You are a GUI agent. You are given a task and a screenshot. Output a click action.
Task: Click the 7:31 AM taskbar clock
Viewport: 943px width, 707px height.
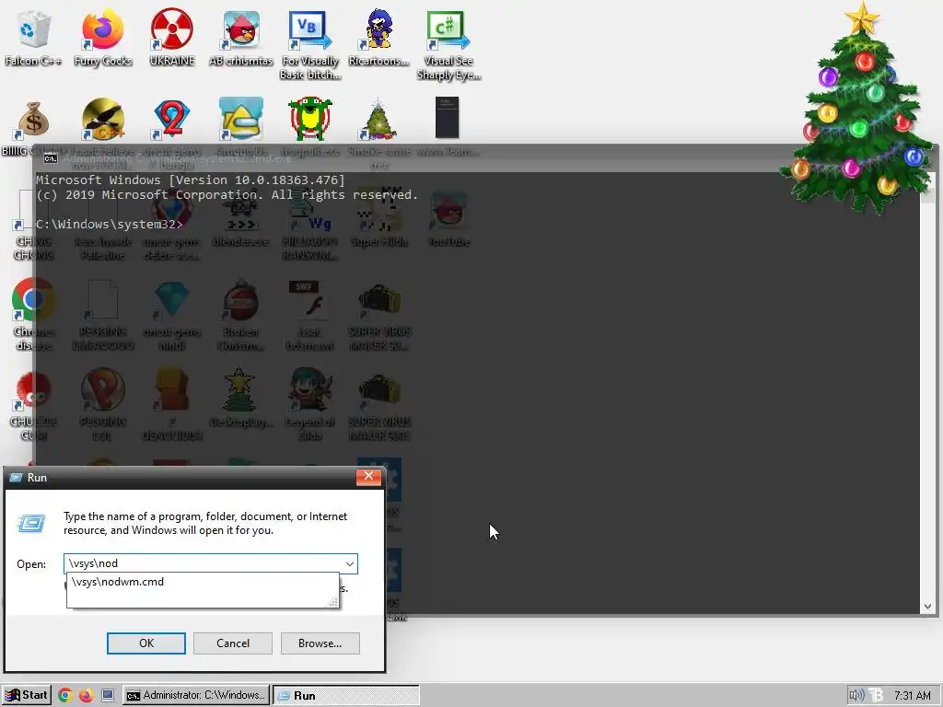pos(912,696)
